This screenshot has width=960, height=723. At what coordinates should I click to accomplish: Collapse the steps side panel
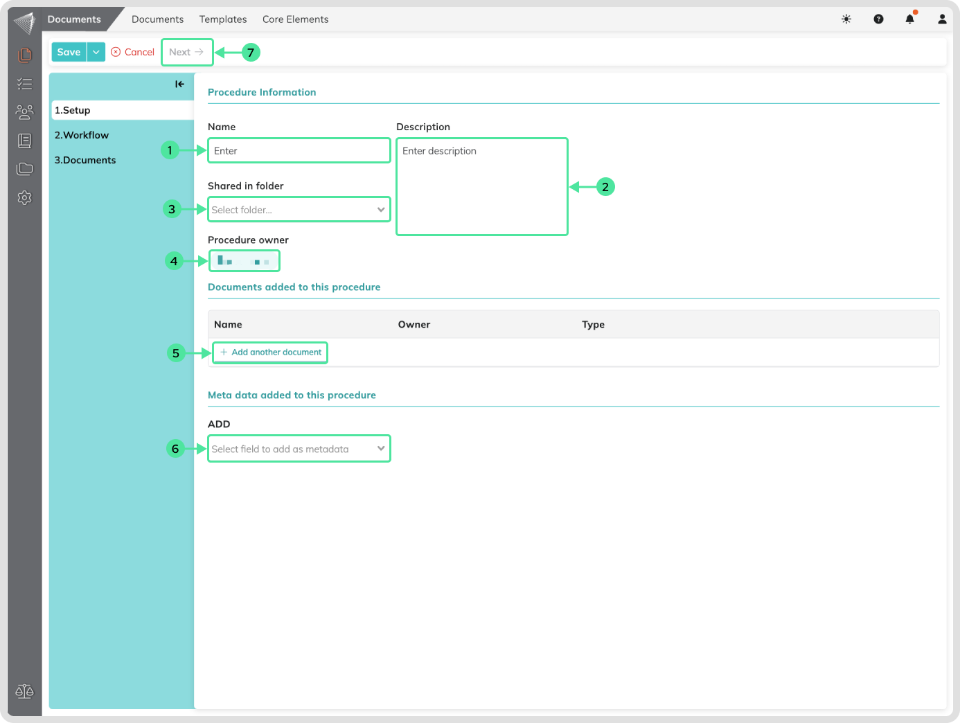coord(179,84)
